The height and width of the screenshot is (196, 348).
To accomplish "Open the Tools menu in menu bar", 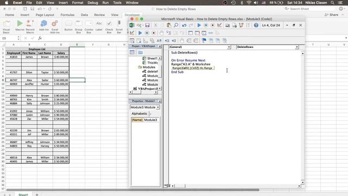I will click(x=117, y=3).
